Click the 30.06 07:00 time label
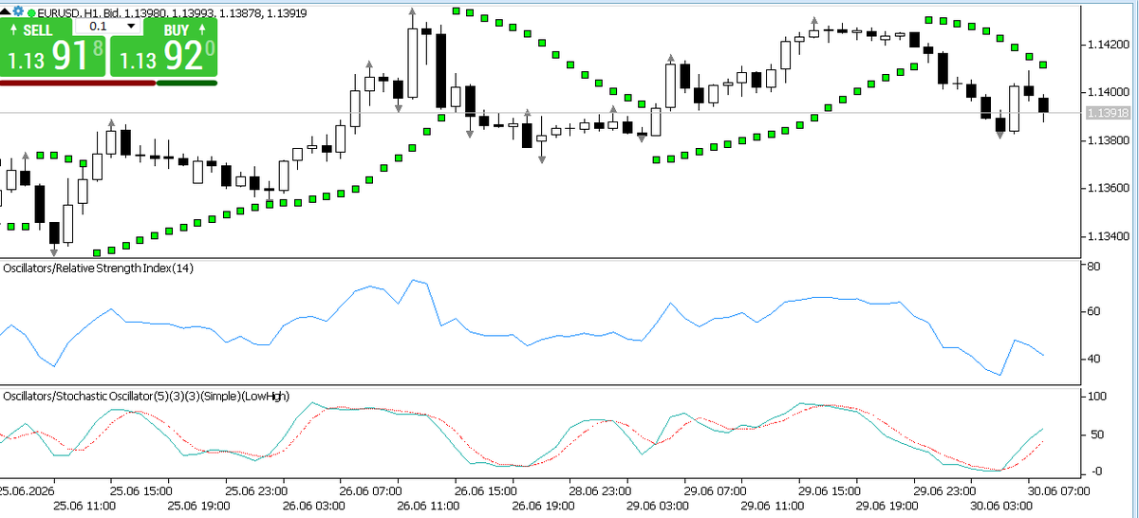1139x518 pixels. 1060,491
